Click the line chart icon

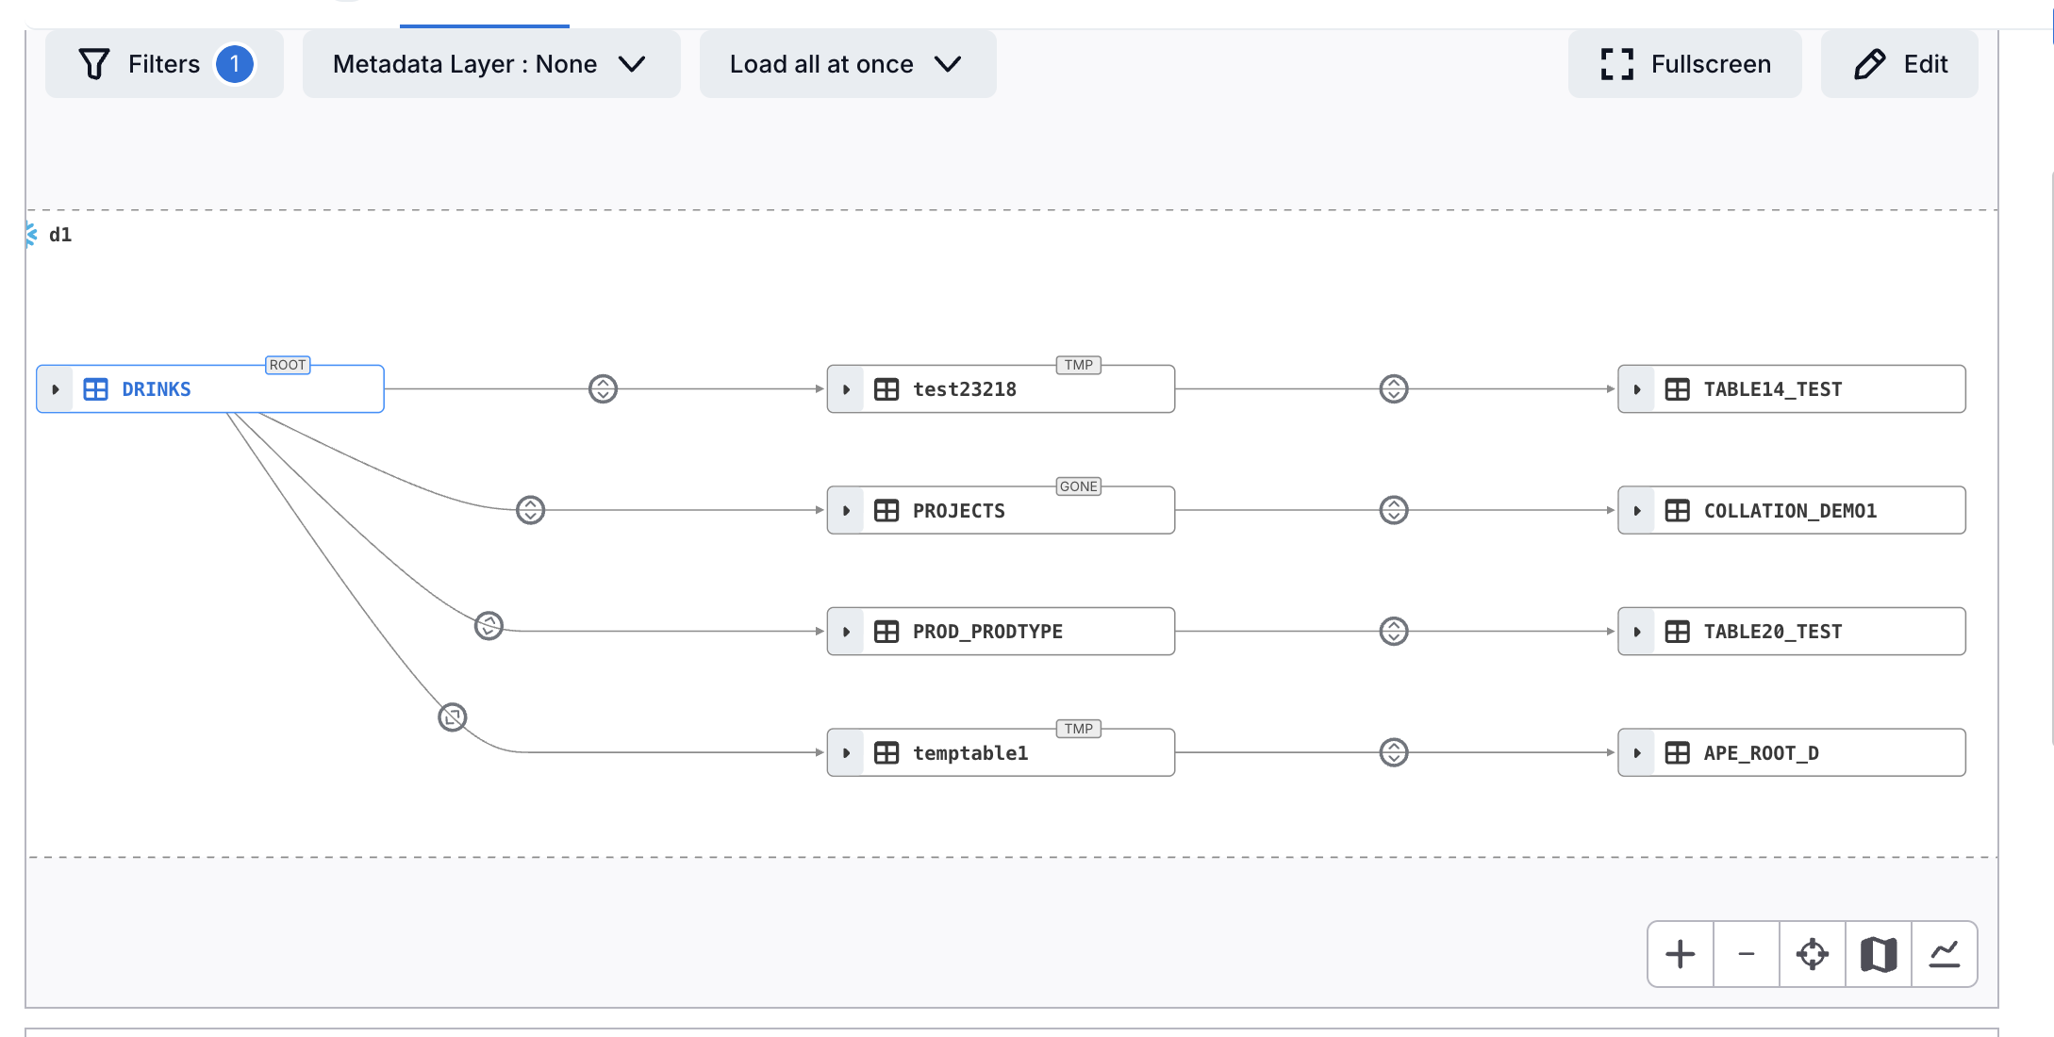1945,954
